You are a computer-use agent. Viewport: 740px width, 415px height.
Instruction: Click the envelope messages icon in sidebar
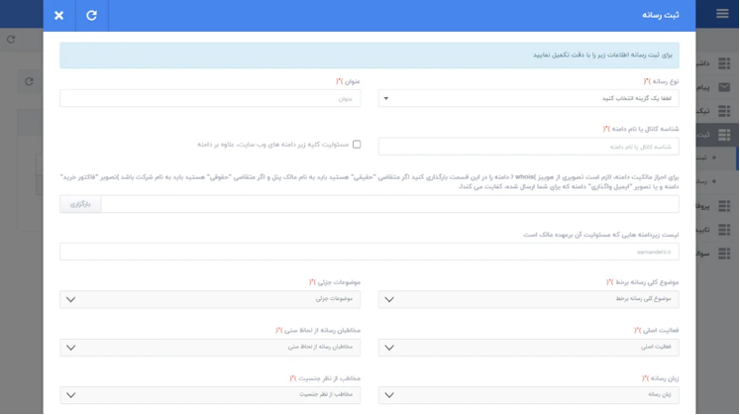[724, 87]
